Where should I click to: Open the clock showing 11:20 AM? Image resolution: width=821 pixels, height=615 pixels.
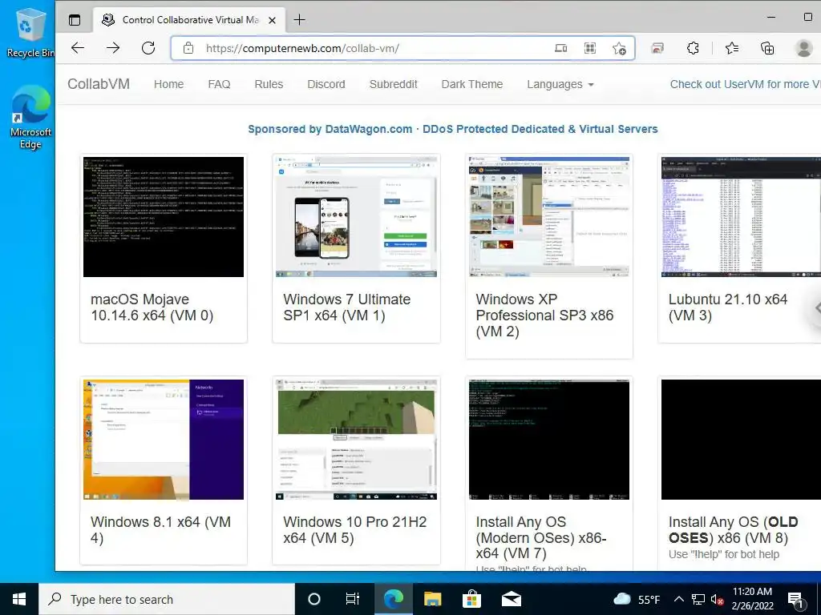coord(752,599)
